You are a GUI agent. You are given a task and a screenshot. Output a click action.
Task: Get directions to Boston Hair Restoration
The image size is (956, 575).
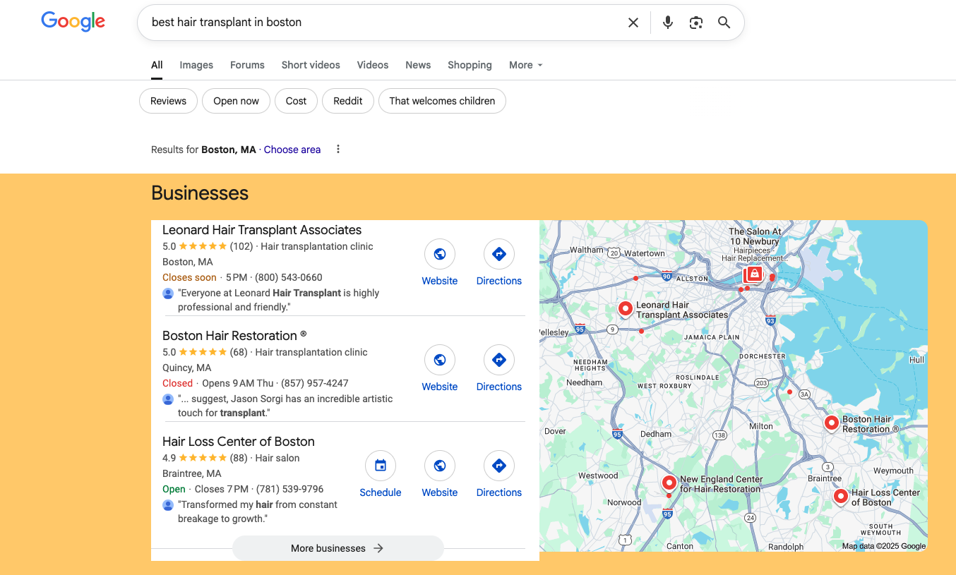(499, 360)
